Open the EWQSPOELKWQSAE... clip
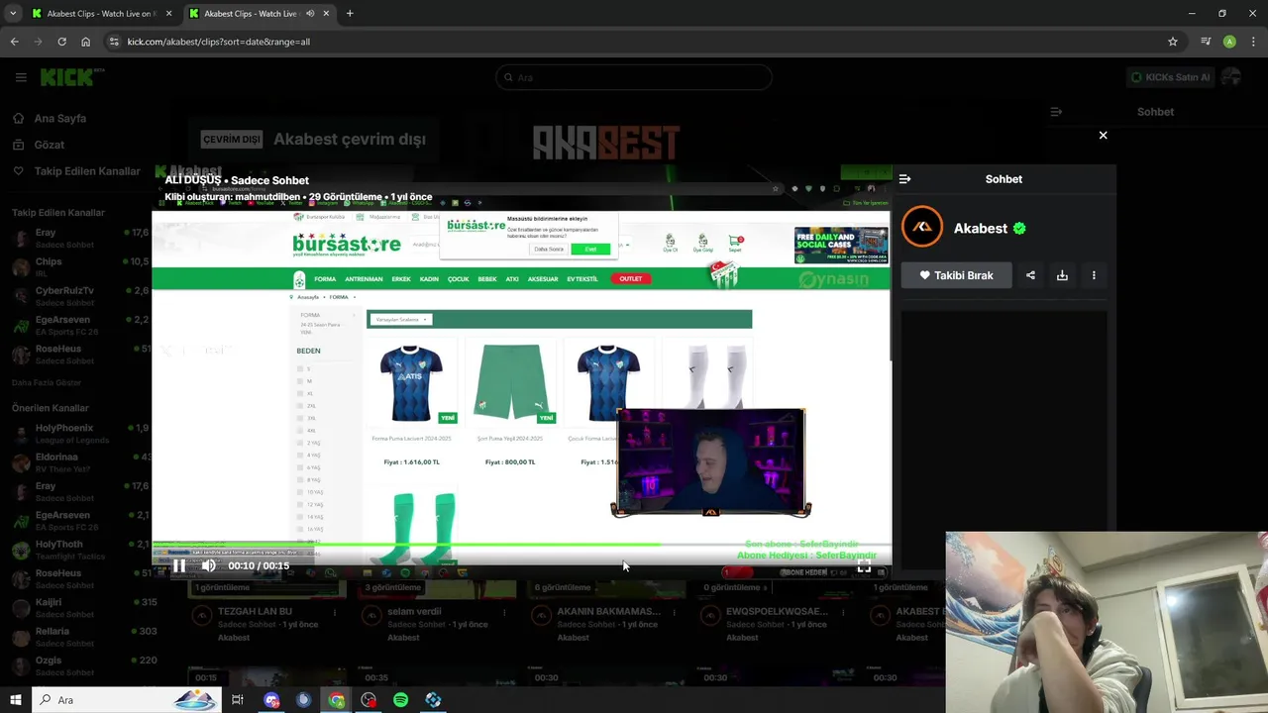Image resolution: width=1268 pixels, height=713 pixels. [x=778, y=612]
